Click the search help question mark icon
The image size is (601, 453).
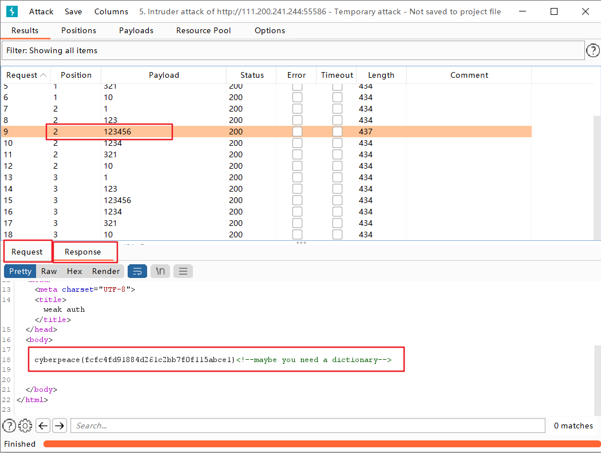tap(9, 426)
